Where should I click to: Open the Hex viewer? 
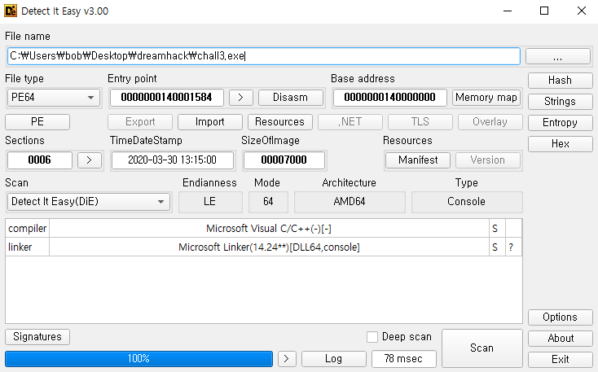click(x=560, y=144)
